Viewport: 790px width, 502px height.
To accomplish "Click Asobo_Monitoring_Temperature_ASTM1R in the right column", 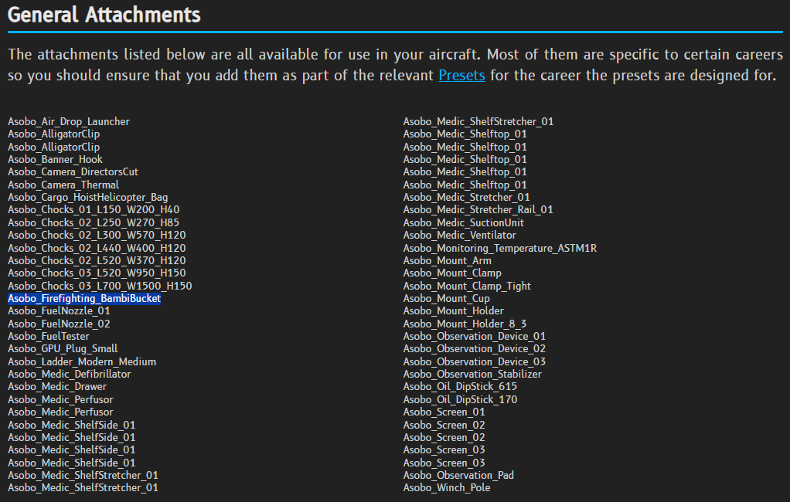I will tap(500, 249).
